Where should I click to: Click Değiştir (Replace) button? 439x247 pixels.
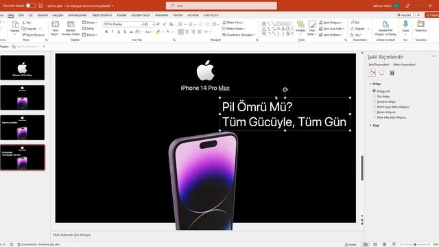359,29
